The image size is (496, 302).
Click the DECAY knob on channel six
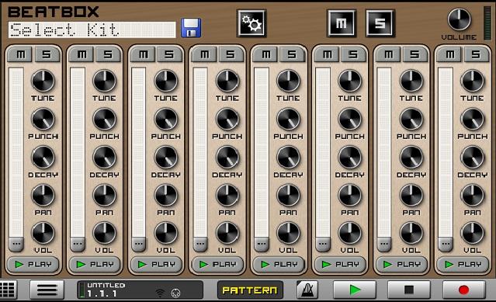click(x=349, y=157)
